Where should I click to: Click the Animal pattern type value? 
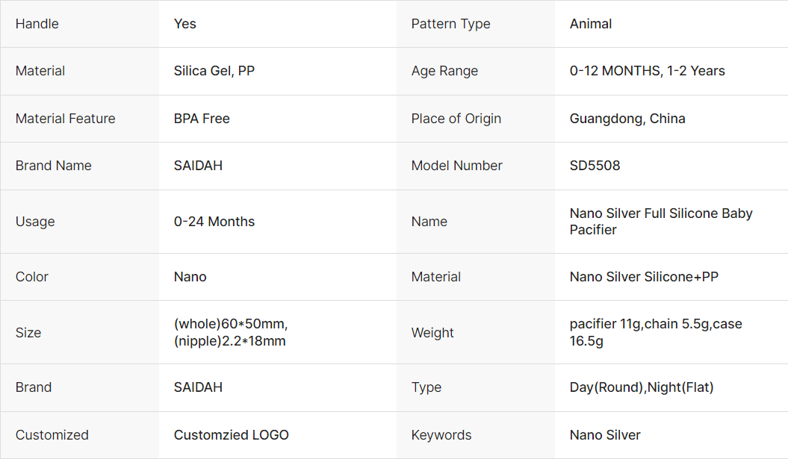590,24
